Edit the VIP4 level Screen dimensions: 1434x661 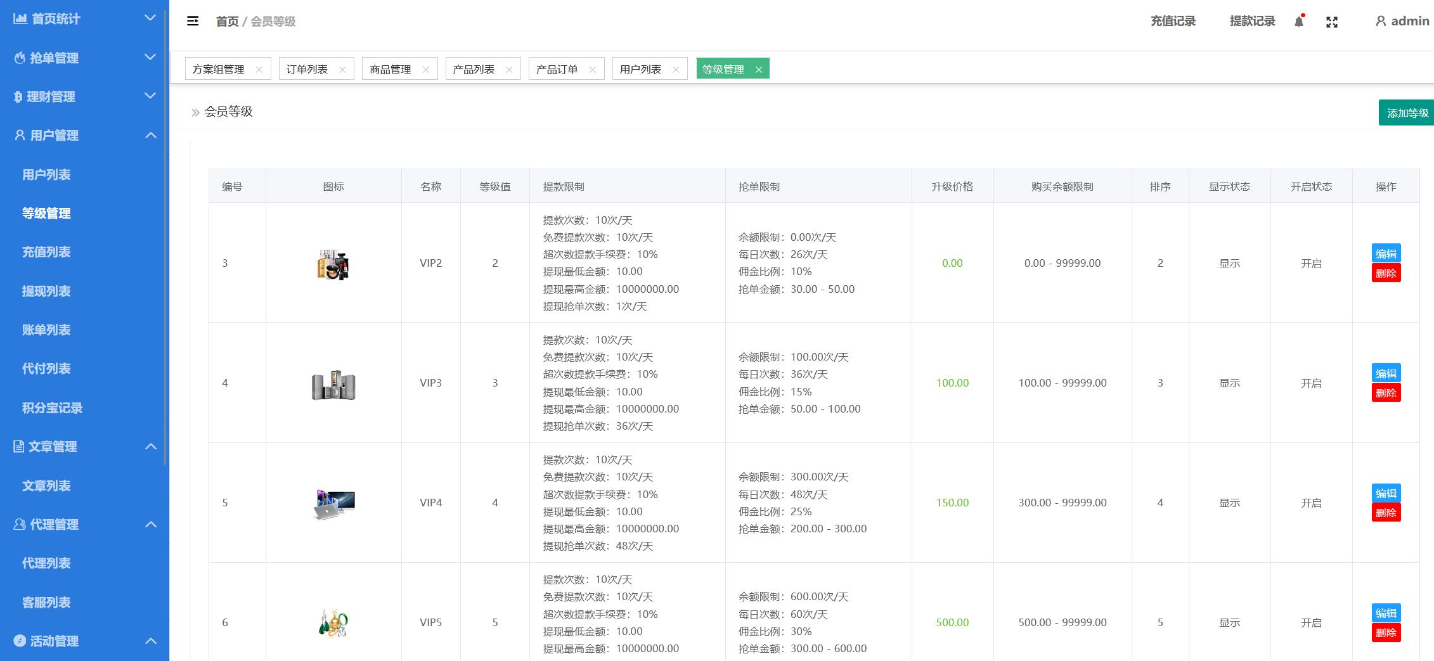(1386, 493)
